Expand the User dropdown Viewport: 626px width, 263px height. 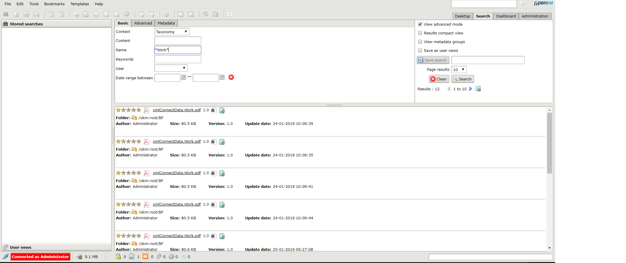point(171,68)
